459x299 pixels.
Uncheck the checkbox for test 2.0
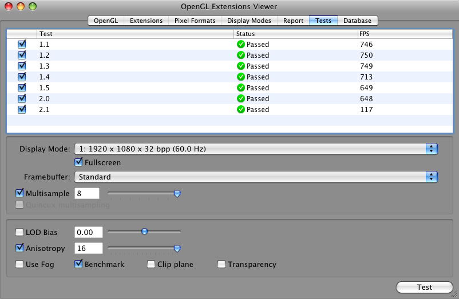coord(22,98)
